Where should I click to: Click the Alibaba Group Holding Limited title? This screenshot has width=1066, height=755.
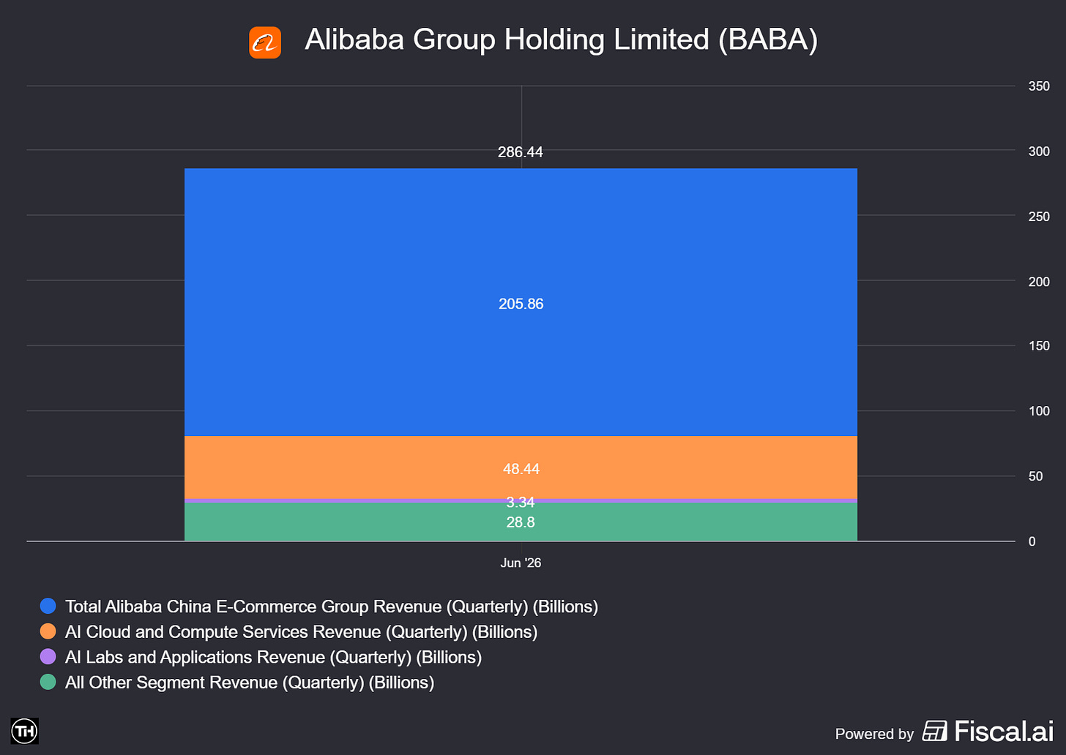561,40
